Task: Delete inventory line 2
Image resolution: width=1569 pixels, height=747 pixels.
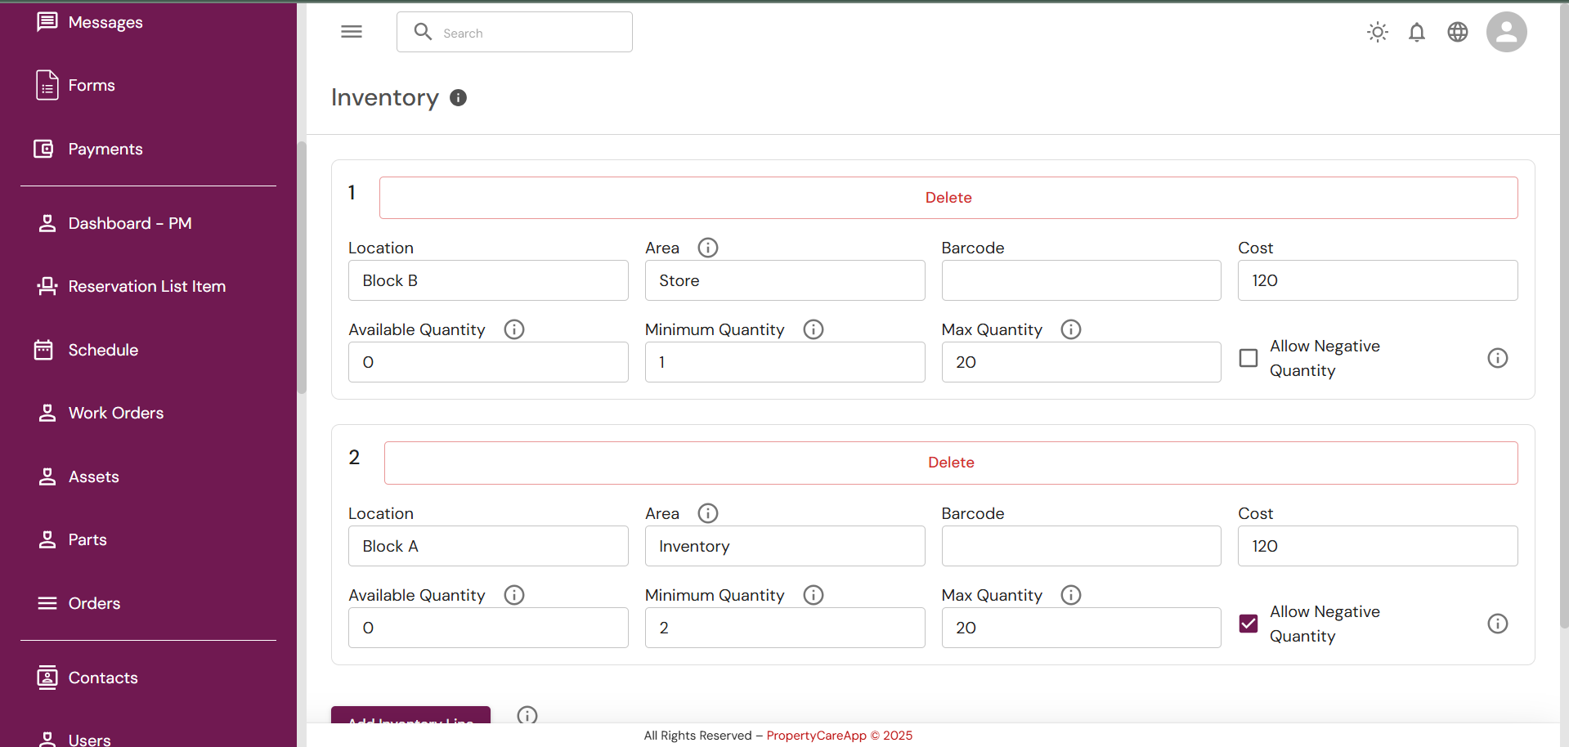Action: [x=950, y=463]
